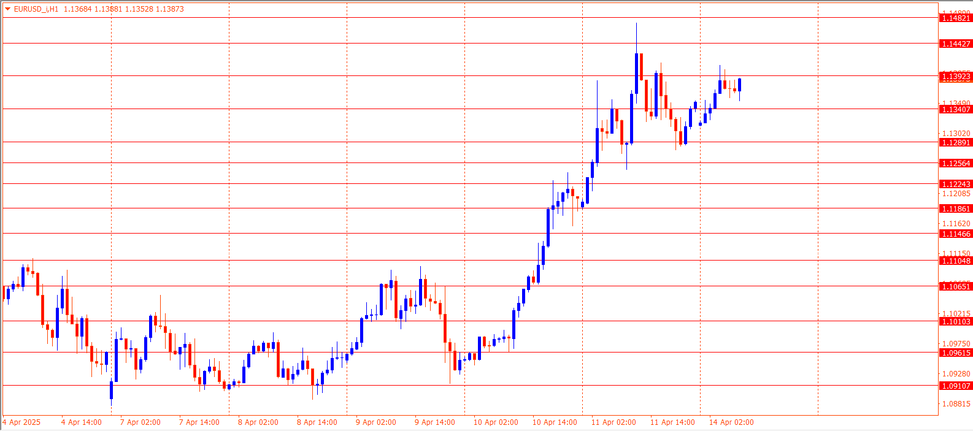Click the 1.08815 price scale value

pos(956,404)
